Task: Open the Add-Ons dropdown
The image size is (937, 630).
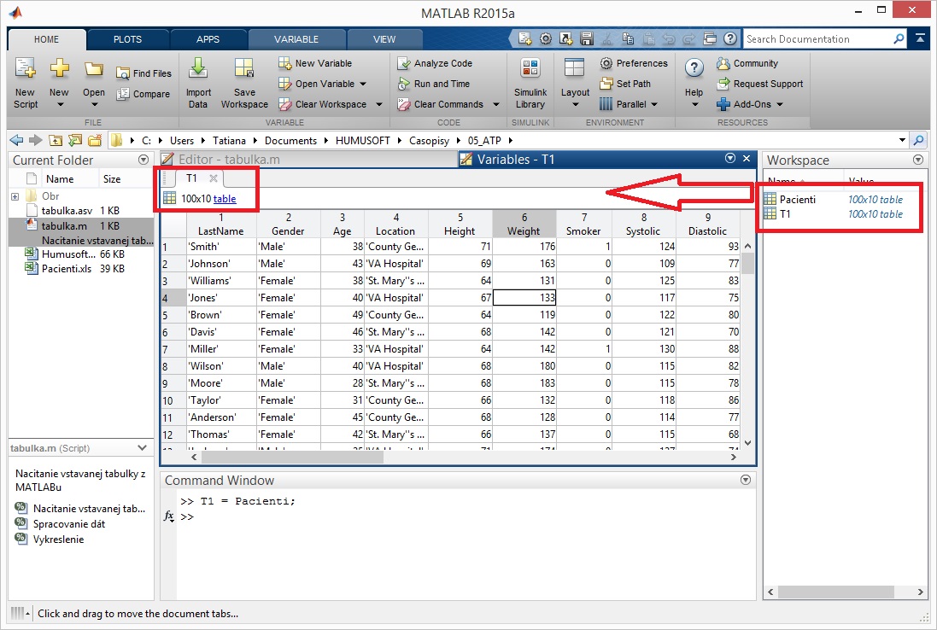Action: [780, 104]
